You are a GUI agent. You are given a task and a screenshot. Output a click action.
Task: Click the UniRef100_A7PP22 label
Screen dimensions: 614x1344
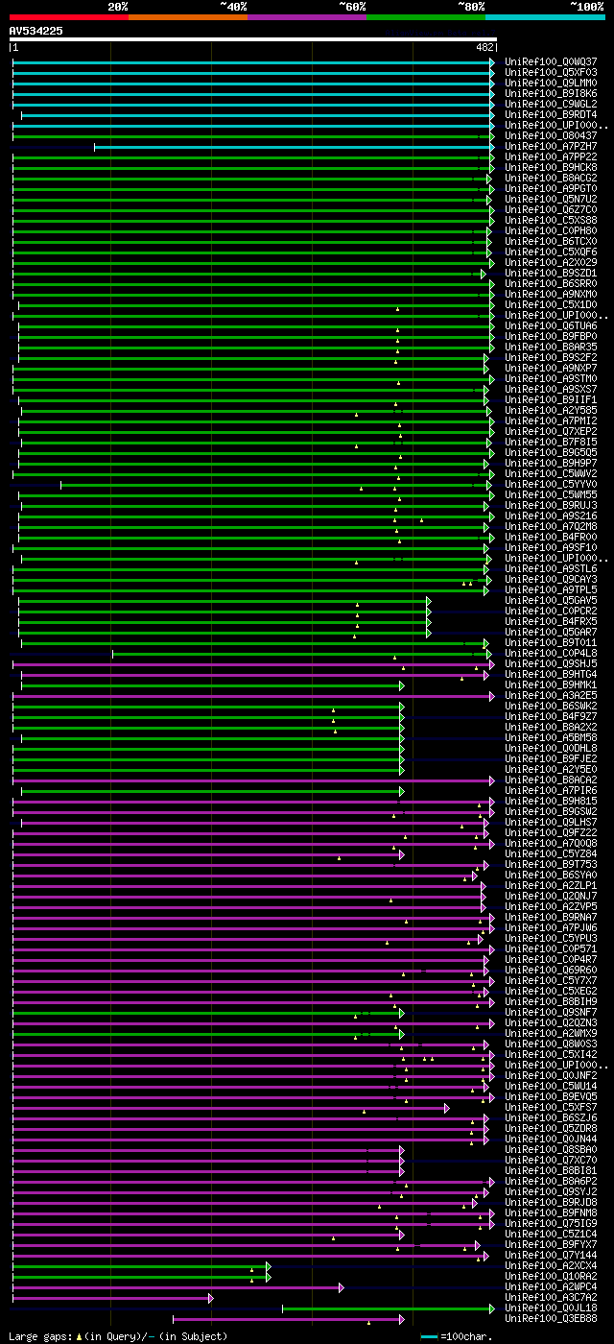[x=551, y=156]
